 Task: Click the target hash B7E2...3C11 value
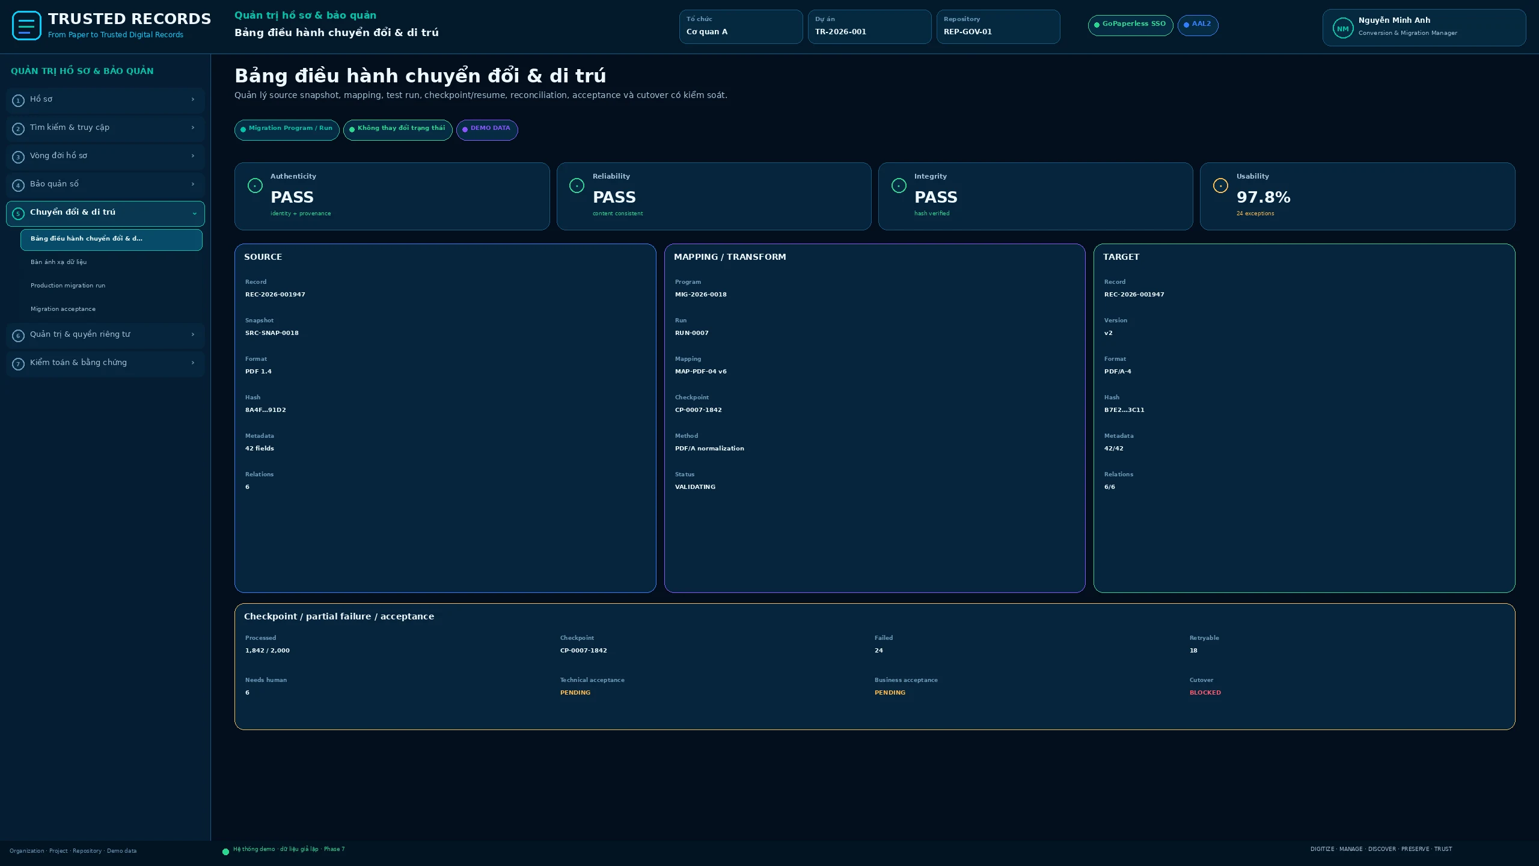1124,410
